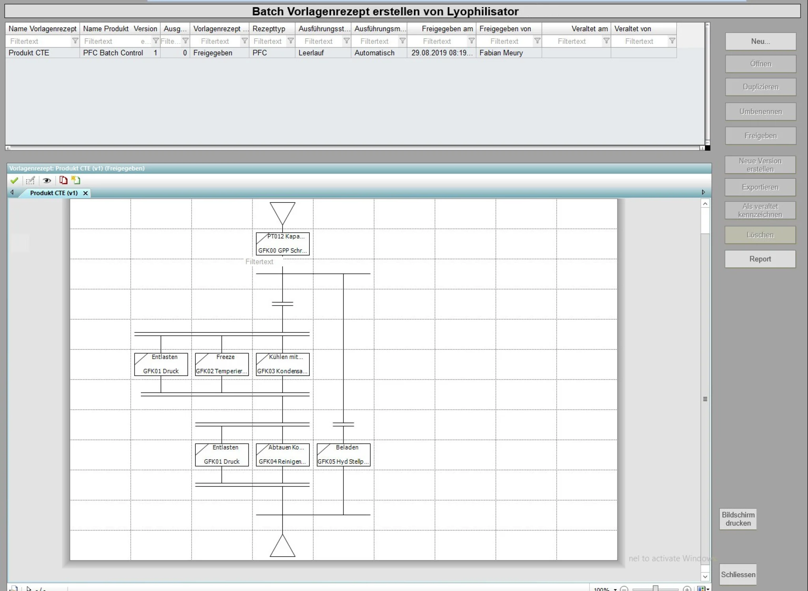This screenshot has height=591, width=808.
Task: Click the Rezepttyp filter text field
Action: tap(268, 41)
